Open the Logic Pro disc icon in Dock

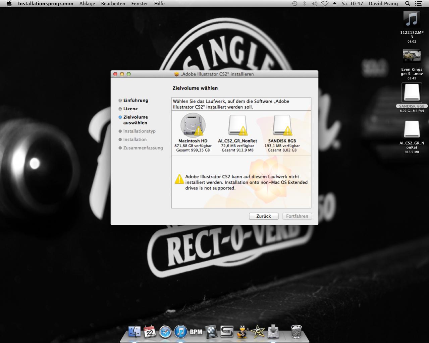(211, 332)
